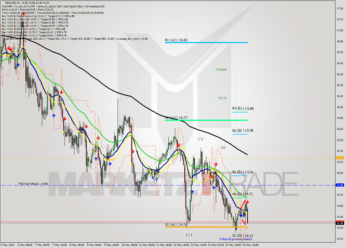The width and height of the screenshot is (346, 248).
Task: Click the 17.30 price axis label
Action: coord(340,8)
